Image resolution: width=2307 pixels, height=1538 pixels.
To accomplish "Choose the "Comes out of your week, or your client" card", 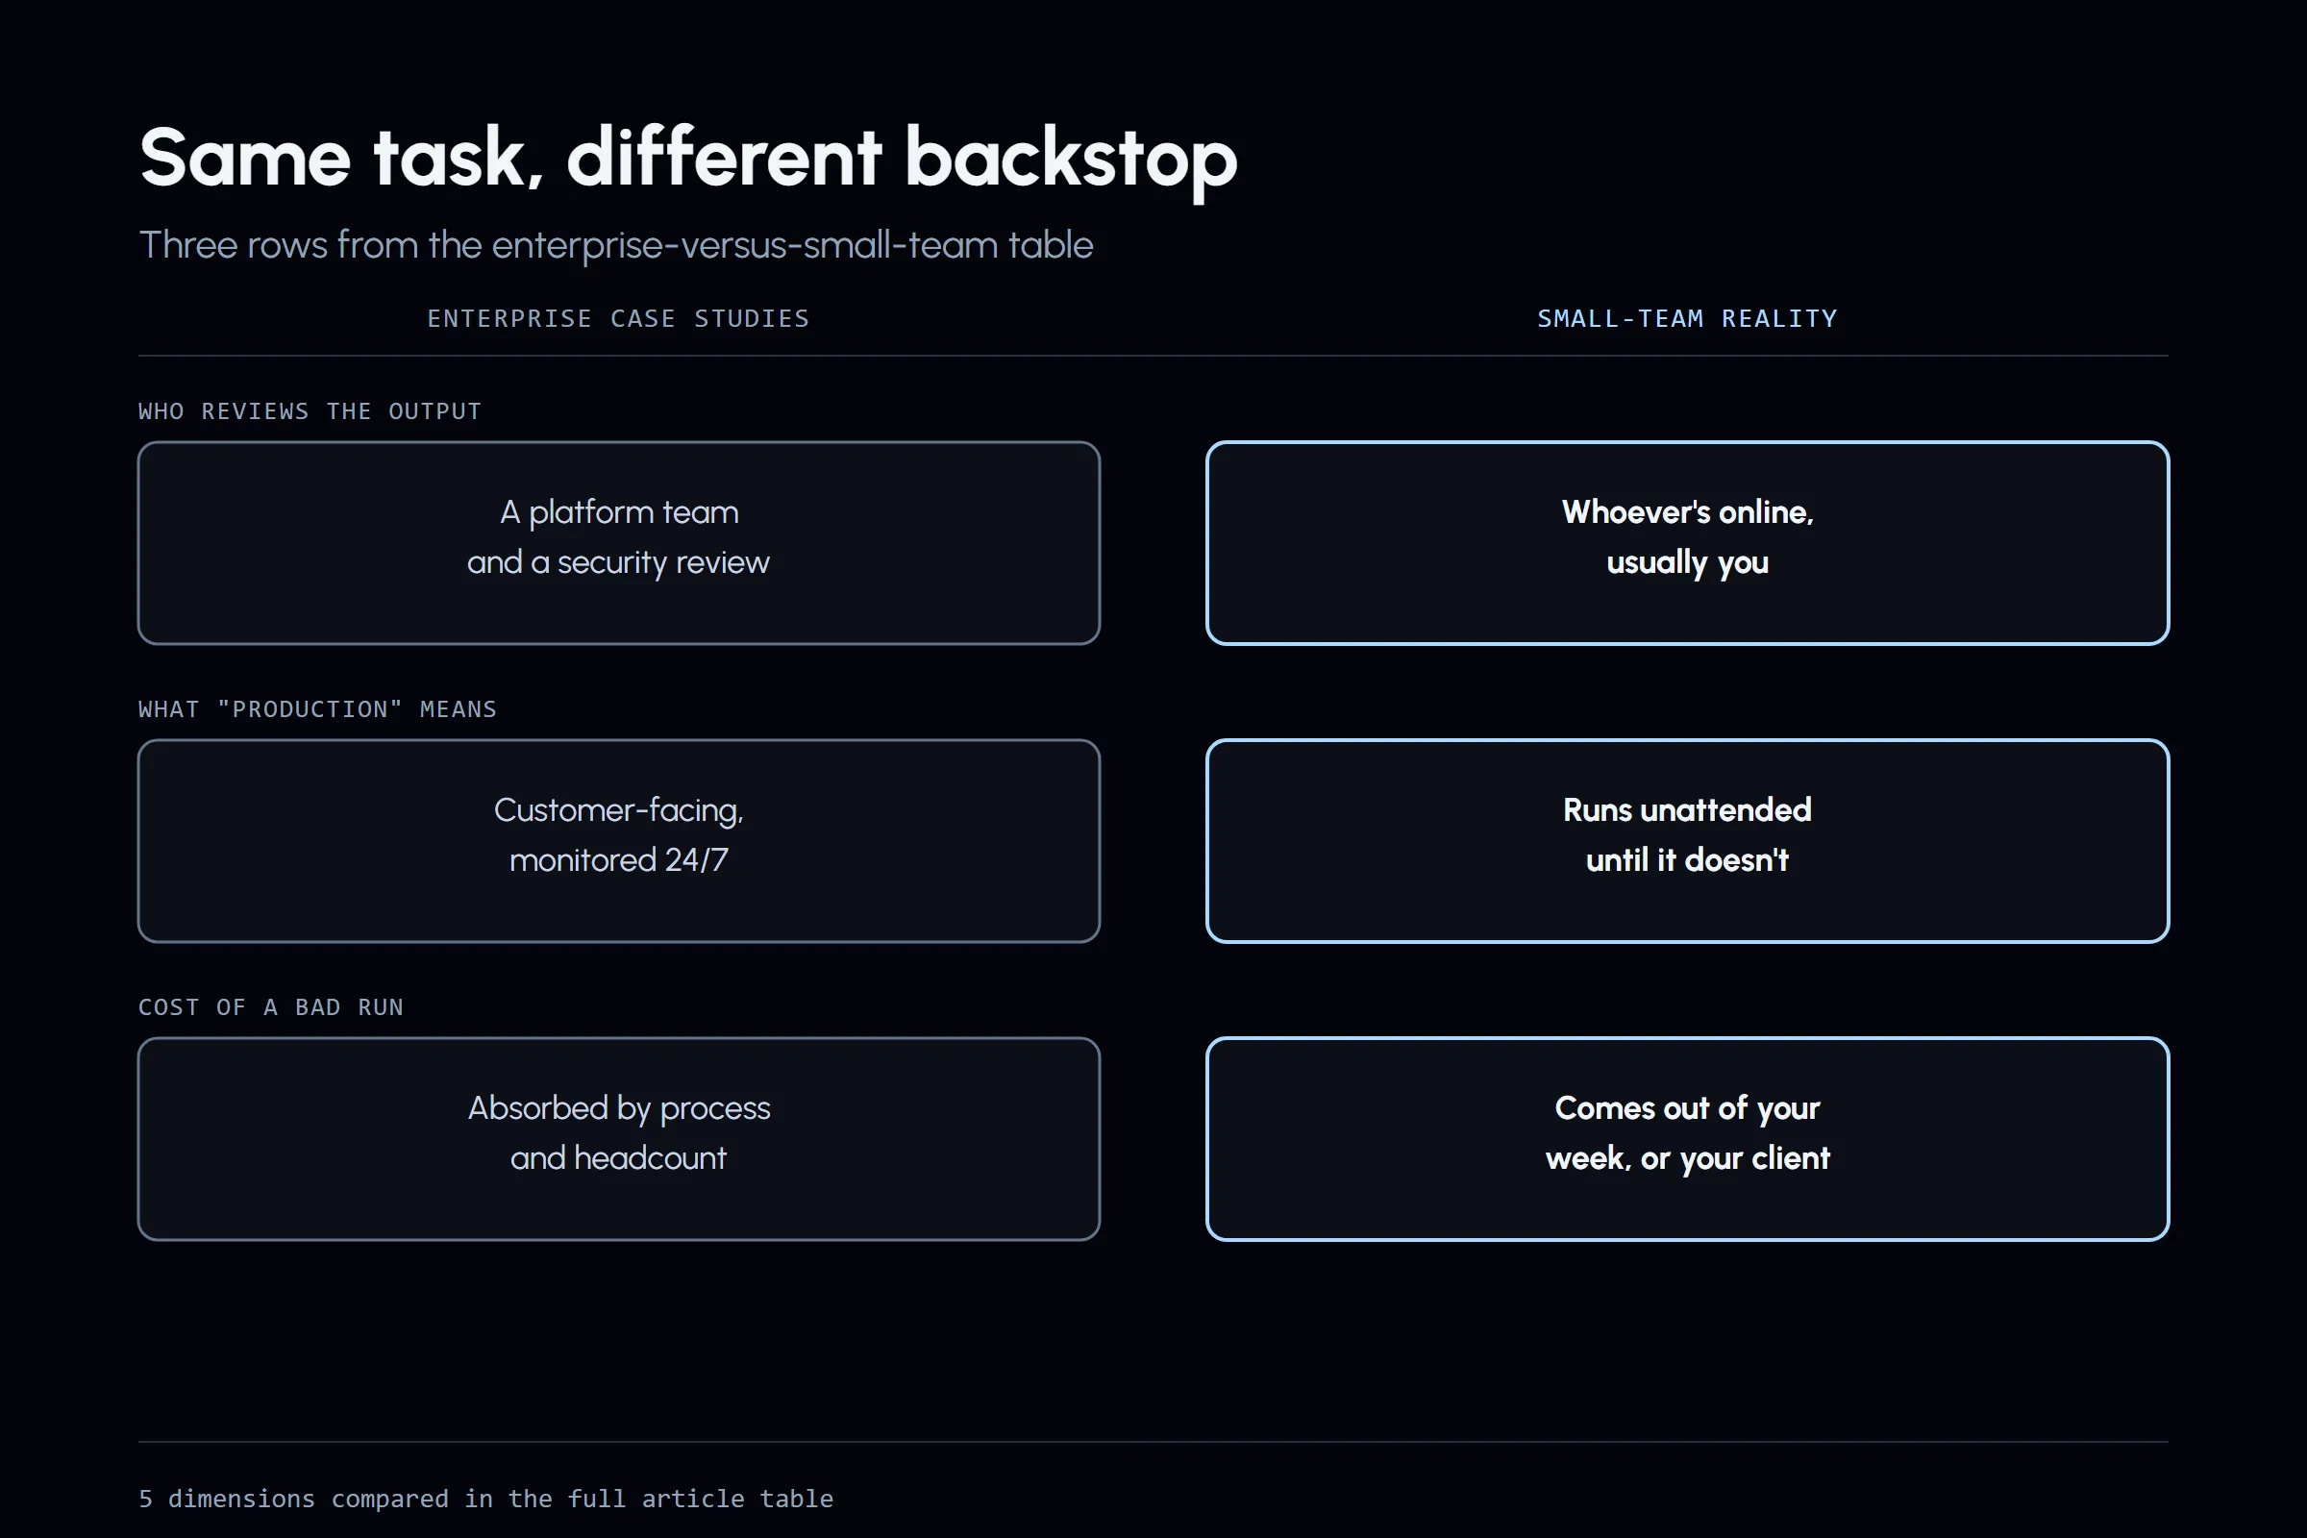I will pos(1687,1139).
